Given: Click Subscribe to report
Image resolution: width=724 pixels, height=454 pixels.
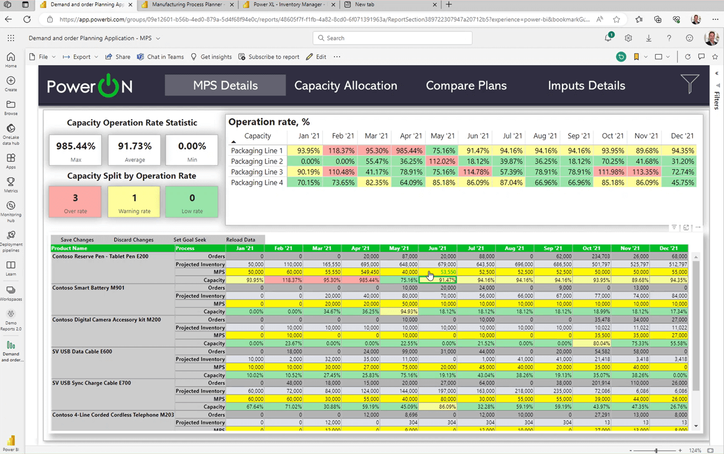Looking at the screenshot, I should 269,57.
